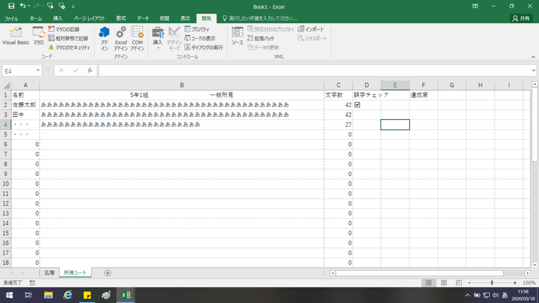539x303 pixels.
Task: Select the 所見シート sheet tab
Action: tap(75, 272)
